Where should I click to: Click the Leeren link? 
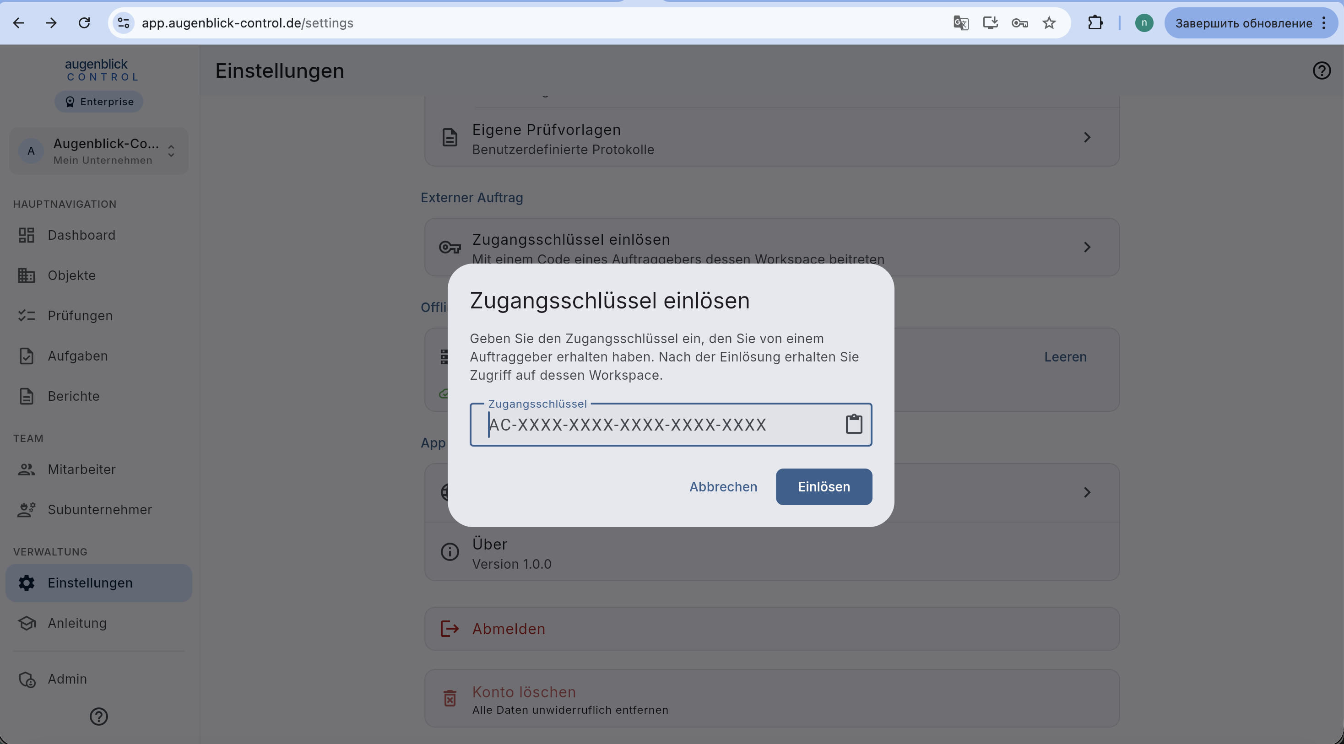click(x=1065, y=356)
